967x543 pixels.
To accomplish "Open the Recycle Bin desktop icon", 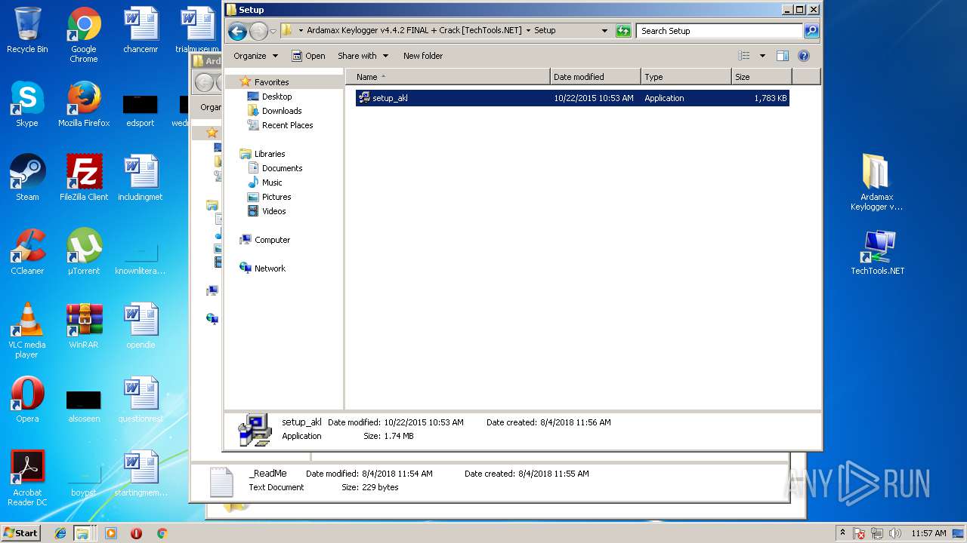I will [27, 30].
